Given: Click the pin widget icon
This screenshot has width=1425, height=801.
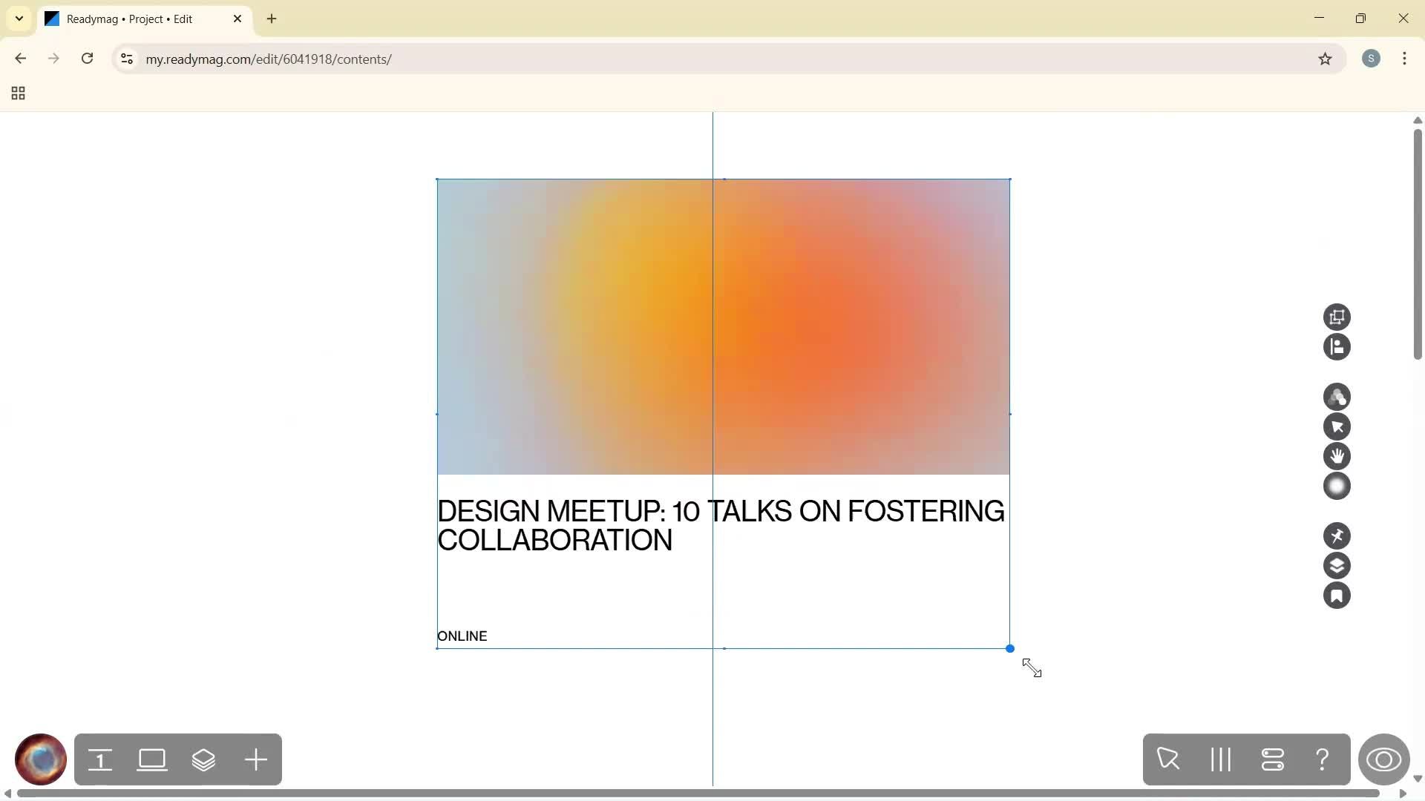Looking at the screenshot, I should pos(1338,535).
